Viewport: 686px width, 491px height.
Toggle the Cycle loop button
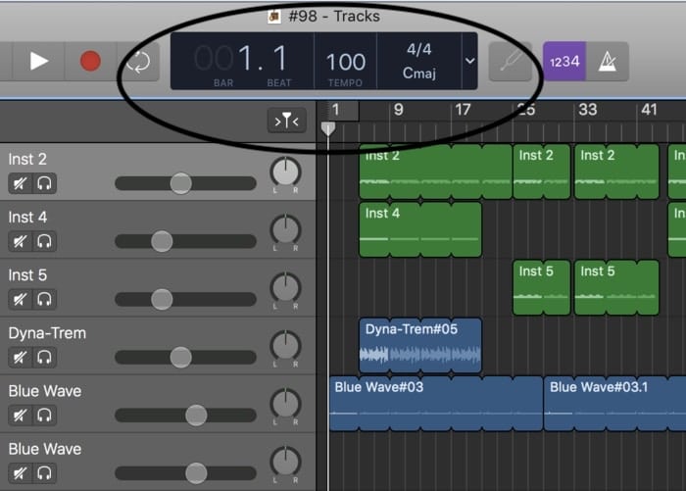(x=138, y=62)
